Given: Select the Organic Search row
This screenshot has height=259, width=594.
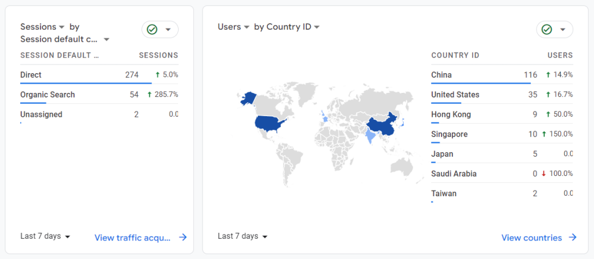Looking at the screenshot, I should click(x=99, y=95).
